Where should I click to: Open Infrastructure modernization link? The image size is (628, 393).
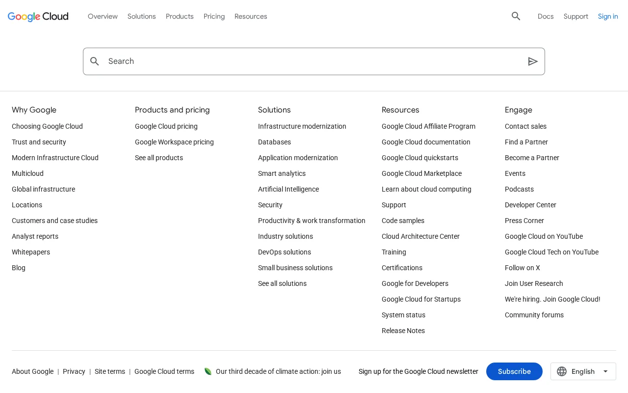coord(302,126)
